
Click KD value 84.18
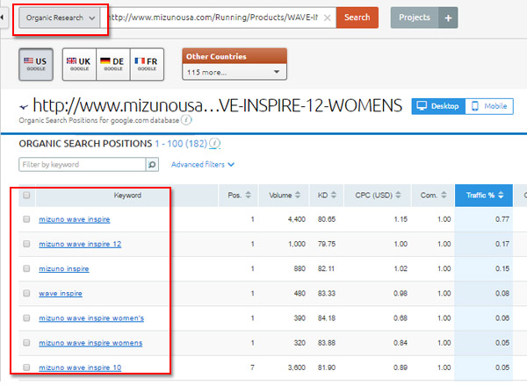tap(327, 317)
